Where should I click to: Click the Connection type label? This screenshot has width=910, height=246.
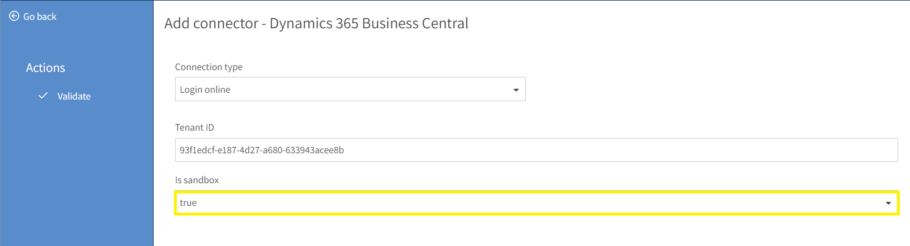(209, 67)
